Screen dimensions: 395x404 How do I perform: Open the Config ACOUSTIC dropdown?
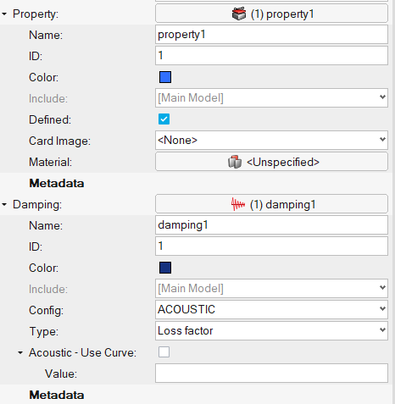click(271, 309)
